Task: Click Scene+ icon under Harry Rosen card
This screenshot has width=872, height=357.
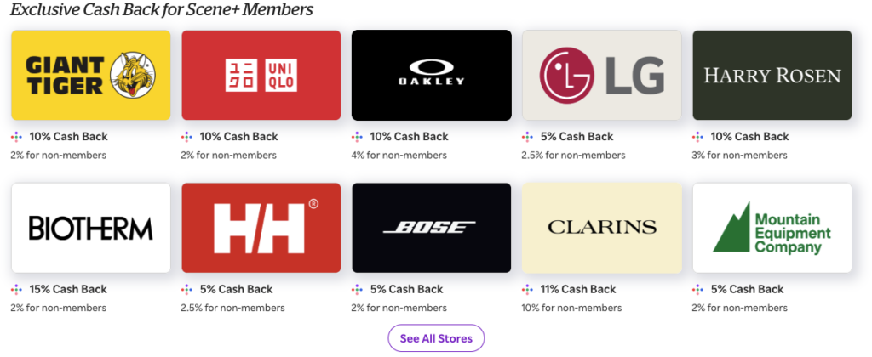Action: tap(698, 137)
